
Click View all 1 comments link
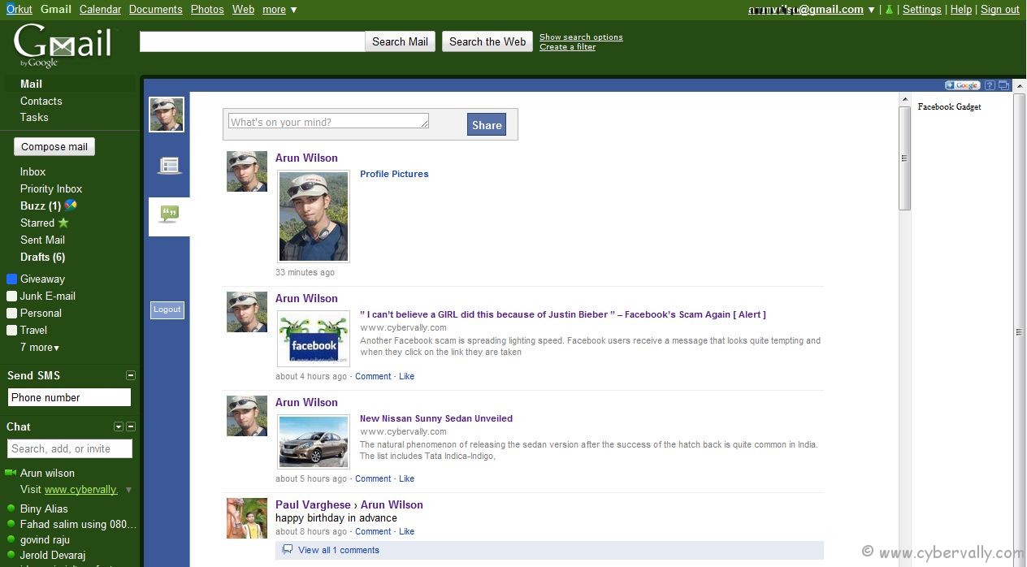(x=339, y=550)
